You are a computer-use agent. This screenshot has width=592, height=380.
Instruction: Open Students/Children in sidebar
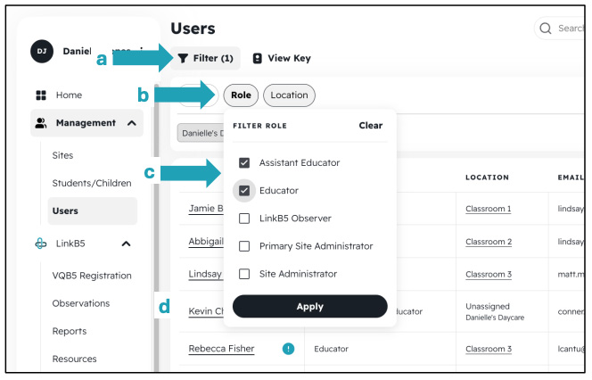click(x=92, y=183)
